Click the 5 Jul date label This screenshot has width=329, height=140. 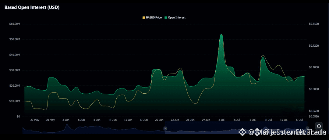pos(237,120)
